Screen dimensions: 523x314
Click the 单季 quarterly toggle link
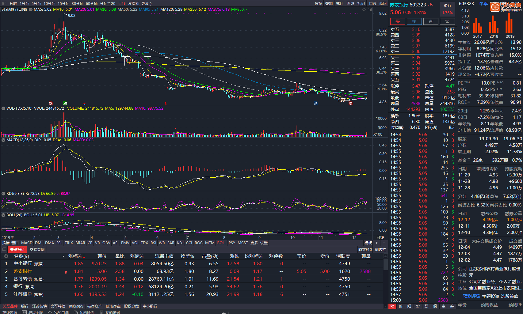point(483,4)
